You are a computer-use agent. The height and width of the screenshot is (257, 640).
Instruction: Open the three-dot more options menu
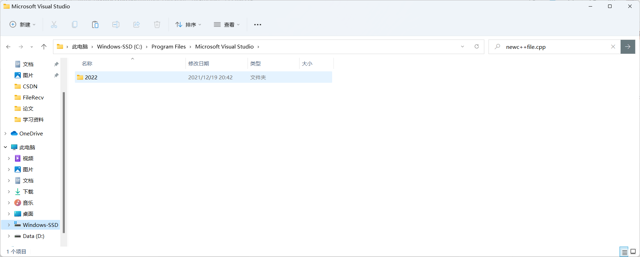point(258,25)
